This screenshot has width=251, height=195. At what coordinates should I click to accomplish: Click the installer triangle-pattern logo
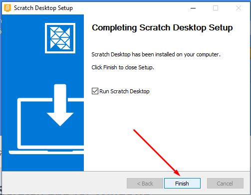(x=60, y=38)
